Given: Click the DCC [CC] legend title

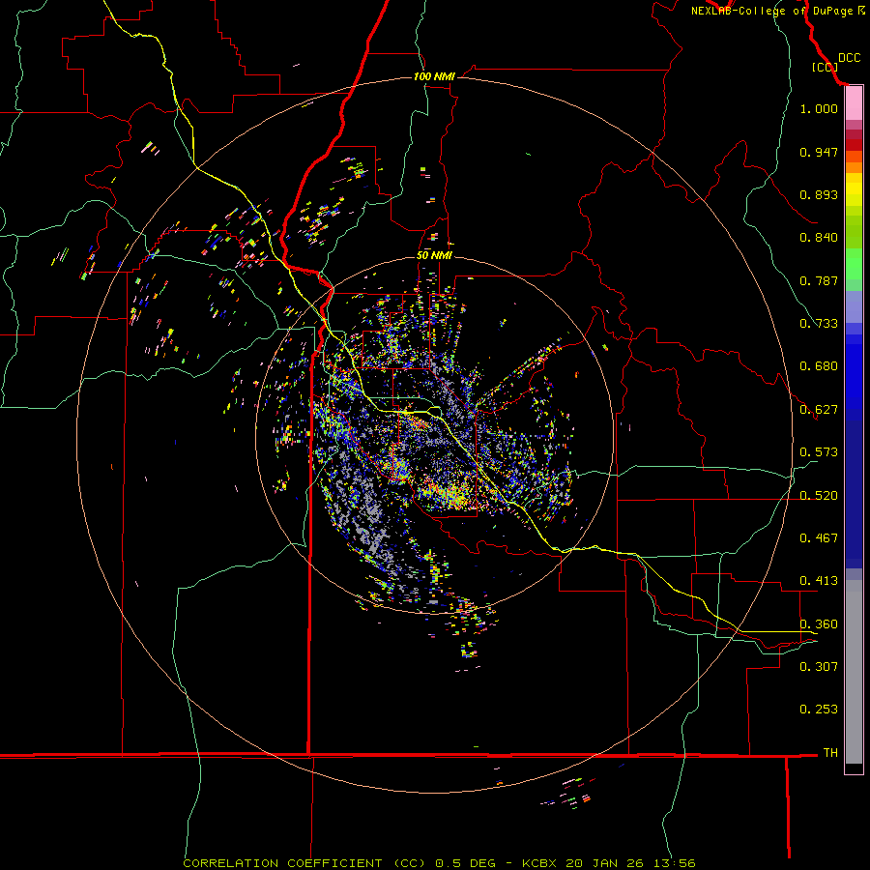Looking at the screenshot, I should click(x=835, y=62).
